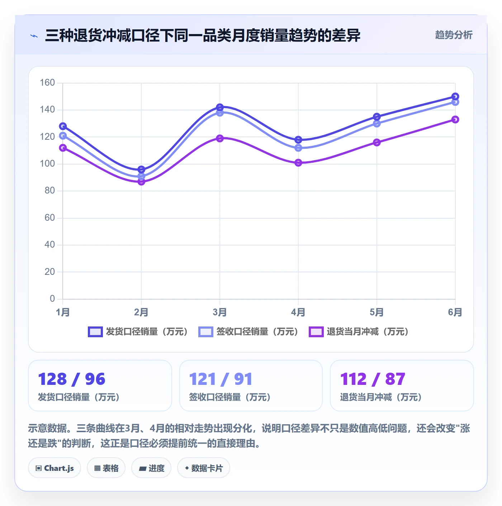The height and width of the screenshot is (506, 502).
Task: Click the lightning bolt icon beside the title
Action: point(34,36)
